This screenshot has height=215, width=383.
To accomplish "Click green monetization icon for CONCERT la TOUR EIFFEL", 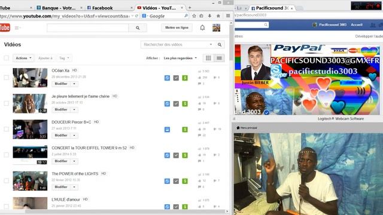I will tap(185, 155).
